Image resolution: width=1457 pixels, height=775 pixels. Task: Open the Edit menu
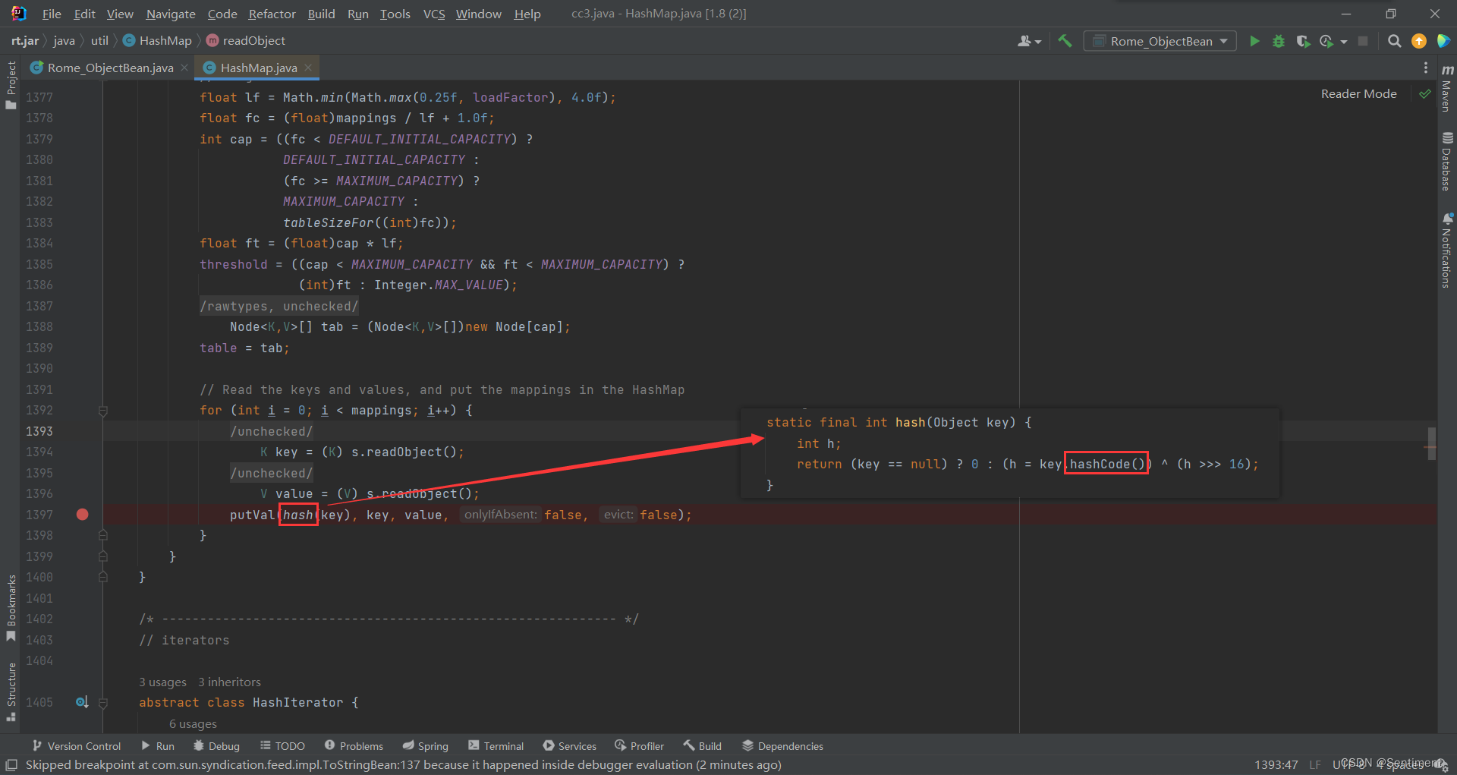point(84,14)
